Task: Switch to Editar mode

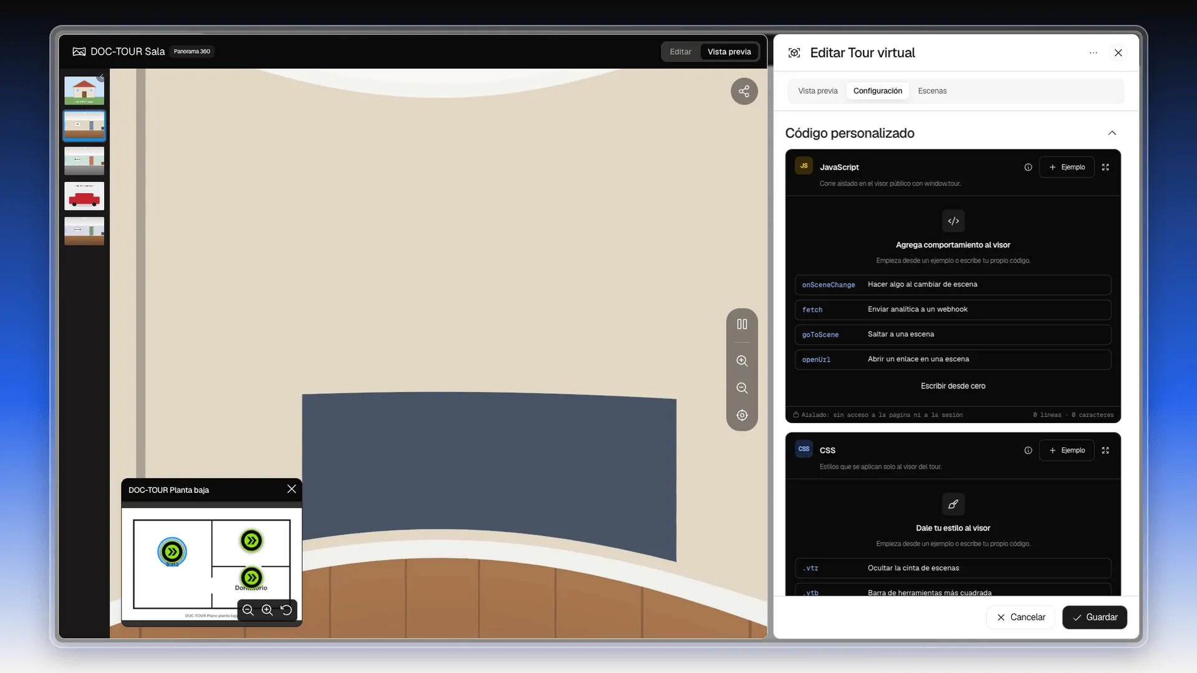Action: pyautogui.click(x=680, y=52)
